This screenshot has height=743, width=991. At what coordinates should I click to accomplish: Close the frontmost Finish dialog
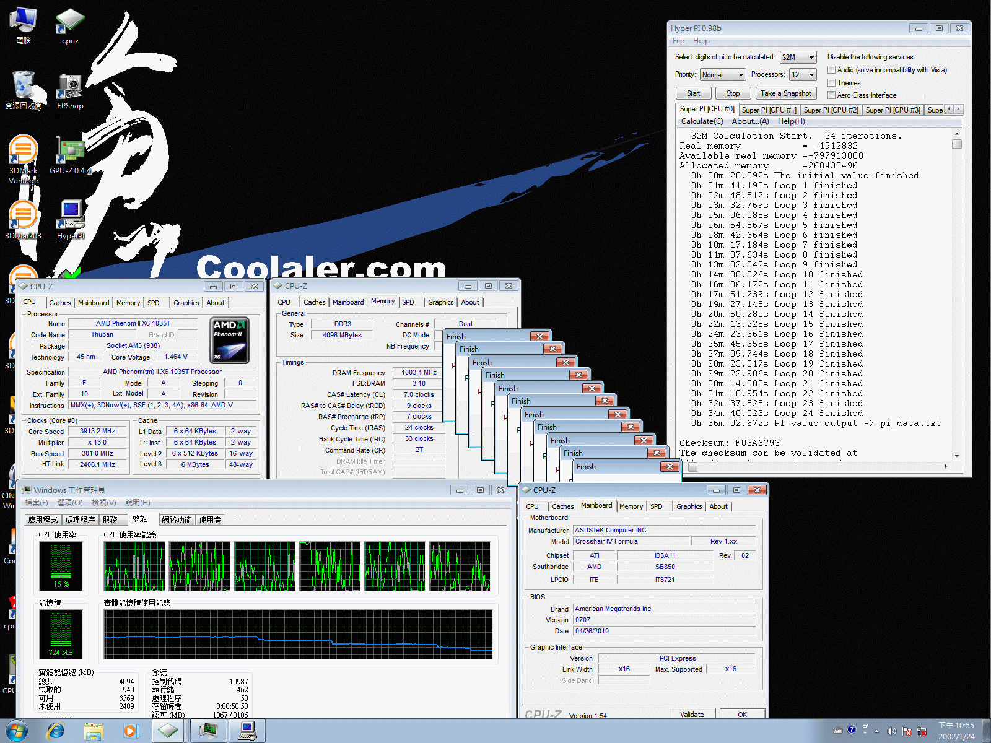(x=669, y=467)
